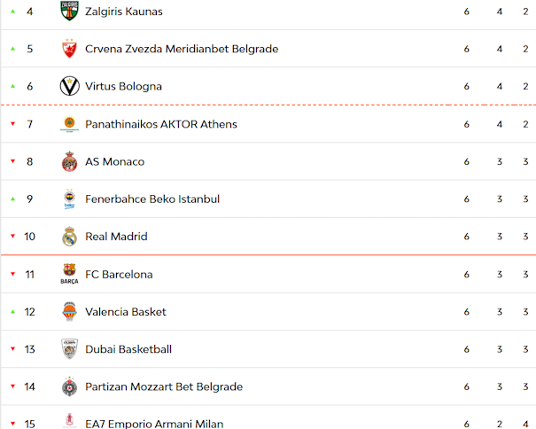
Task: Click the Dubai Basketball logo
Action: (x=69, y=349)
